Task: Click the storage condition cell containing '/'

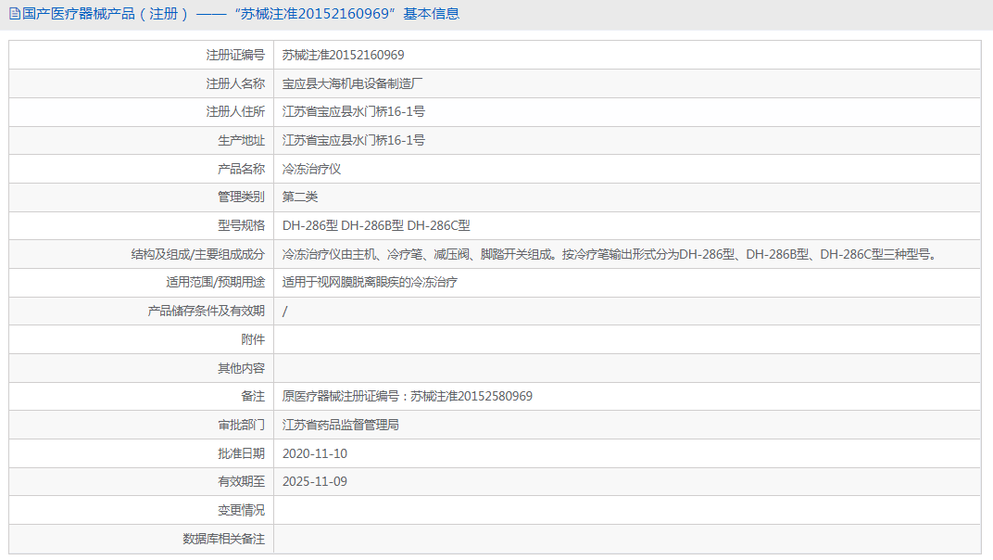Action: pyautogui.click(x=284, y=311)
